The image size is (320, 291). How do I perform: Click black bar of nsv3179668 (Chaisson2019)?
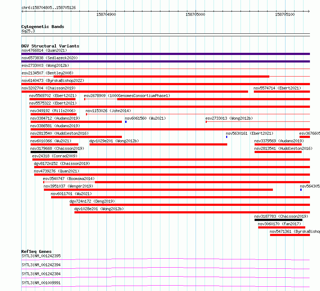54,152
